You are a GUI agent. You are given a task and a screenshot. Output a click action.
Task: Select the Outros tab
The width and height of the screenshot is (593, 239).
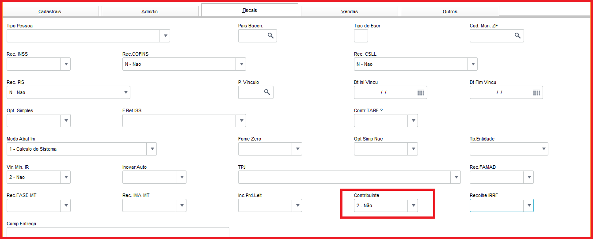point(450,11)
